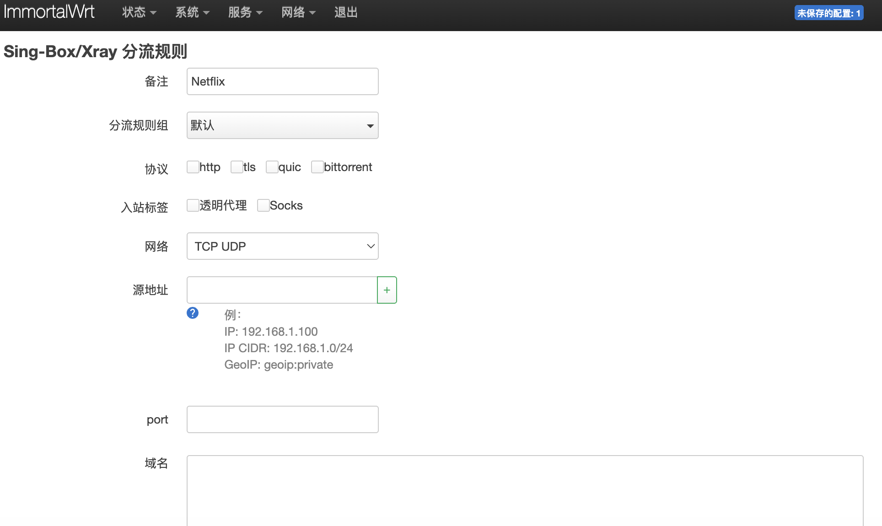
Task: Click the example text 'IP: 192.168.1.100'
Action: pyautogui.click(x=271, y=332)
